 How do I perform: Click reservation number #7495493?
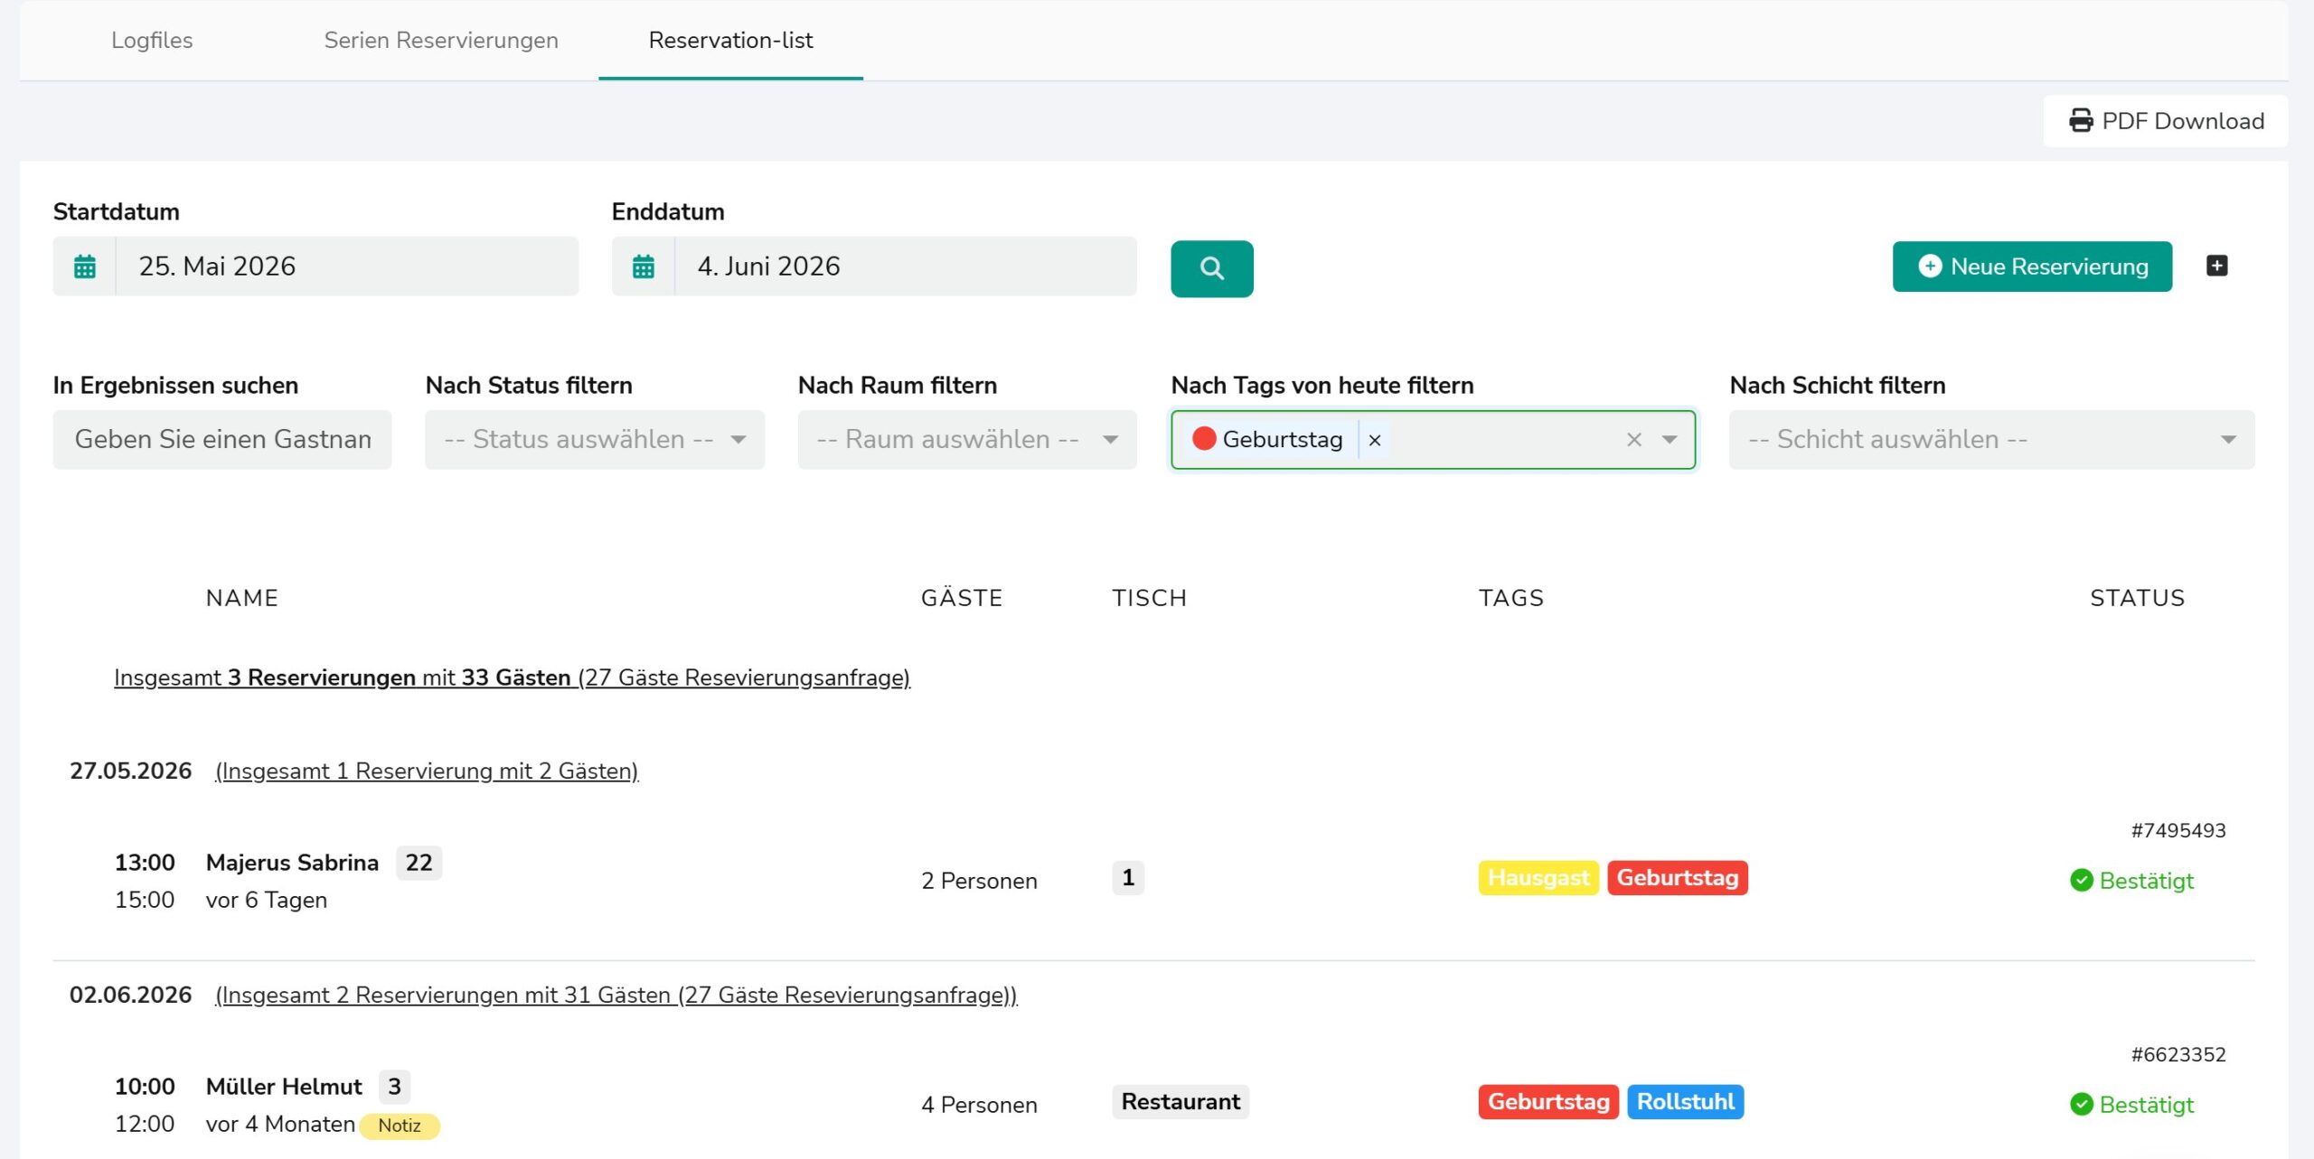click(x=2178, y=831)
